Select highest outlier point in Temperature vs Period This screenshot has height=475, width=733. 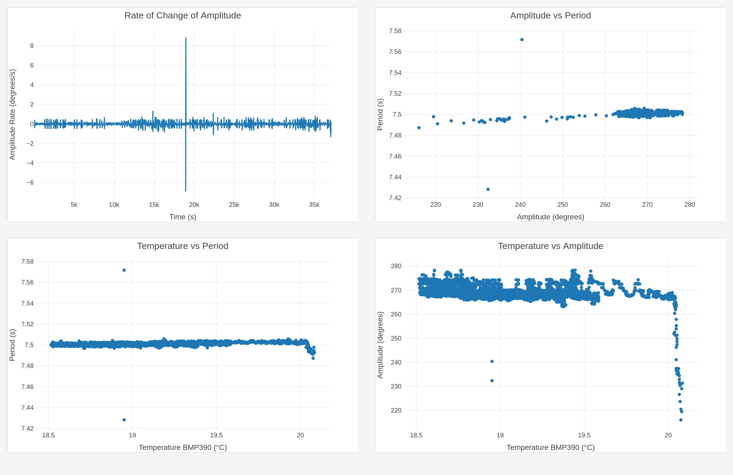click(124, 270)
